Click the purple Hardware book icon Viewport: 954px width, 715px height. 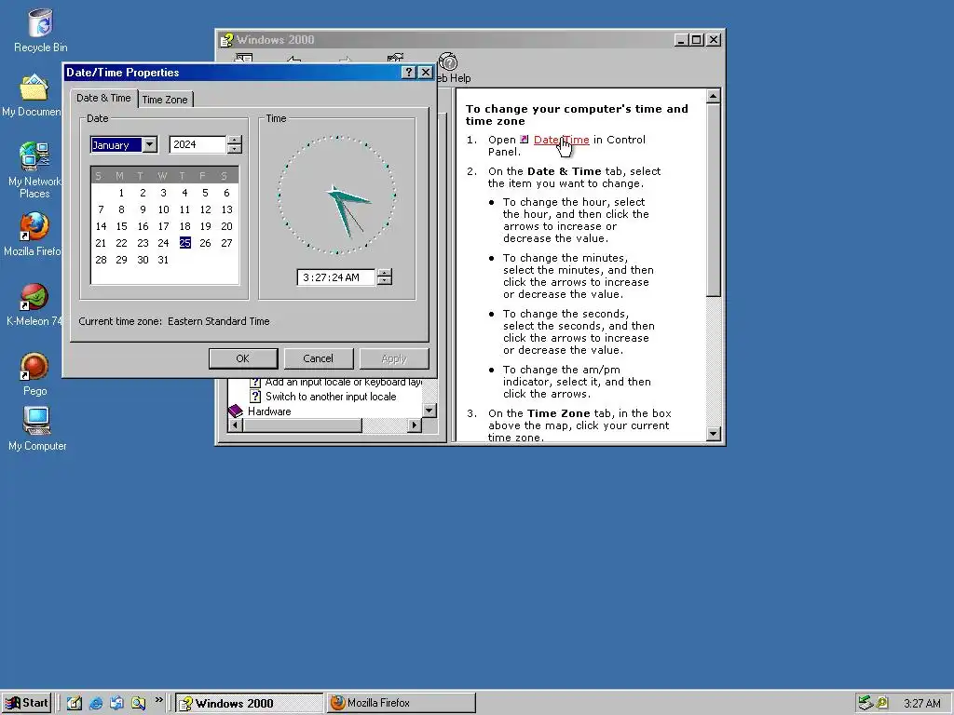(x=236, y=411)
